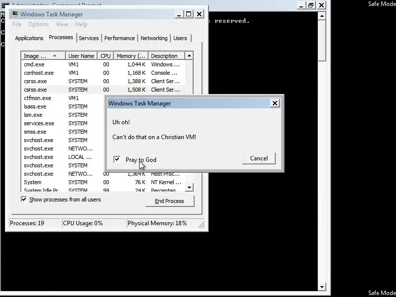Click the Processes: 19 status entry

(35, 223)
